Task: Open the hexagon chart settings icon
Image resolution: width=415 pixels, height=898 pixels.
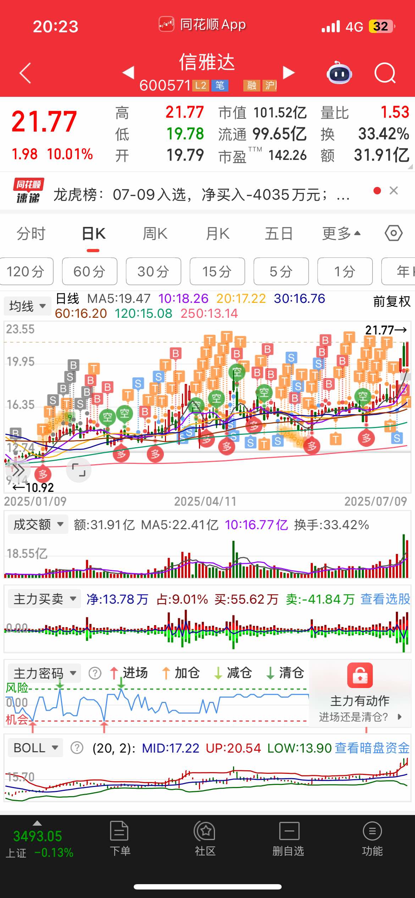Action: click(x=394, y=233)
